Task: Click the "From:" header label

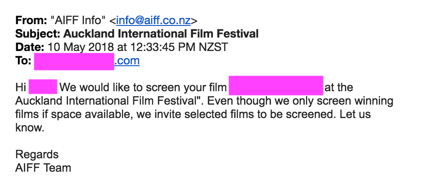Action: click(x=31, y=20)
